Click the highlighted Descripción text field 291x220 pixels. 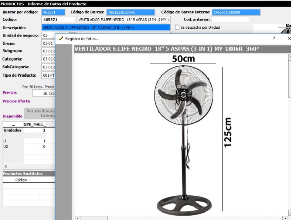pyautogui.click(x=106, y=28)
